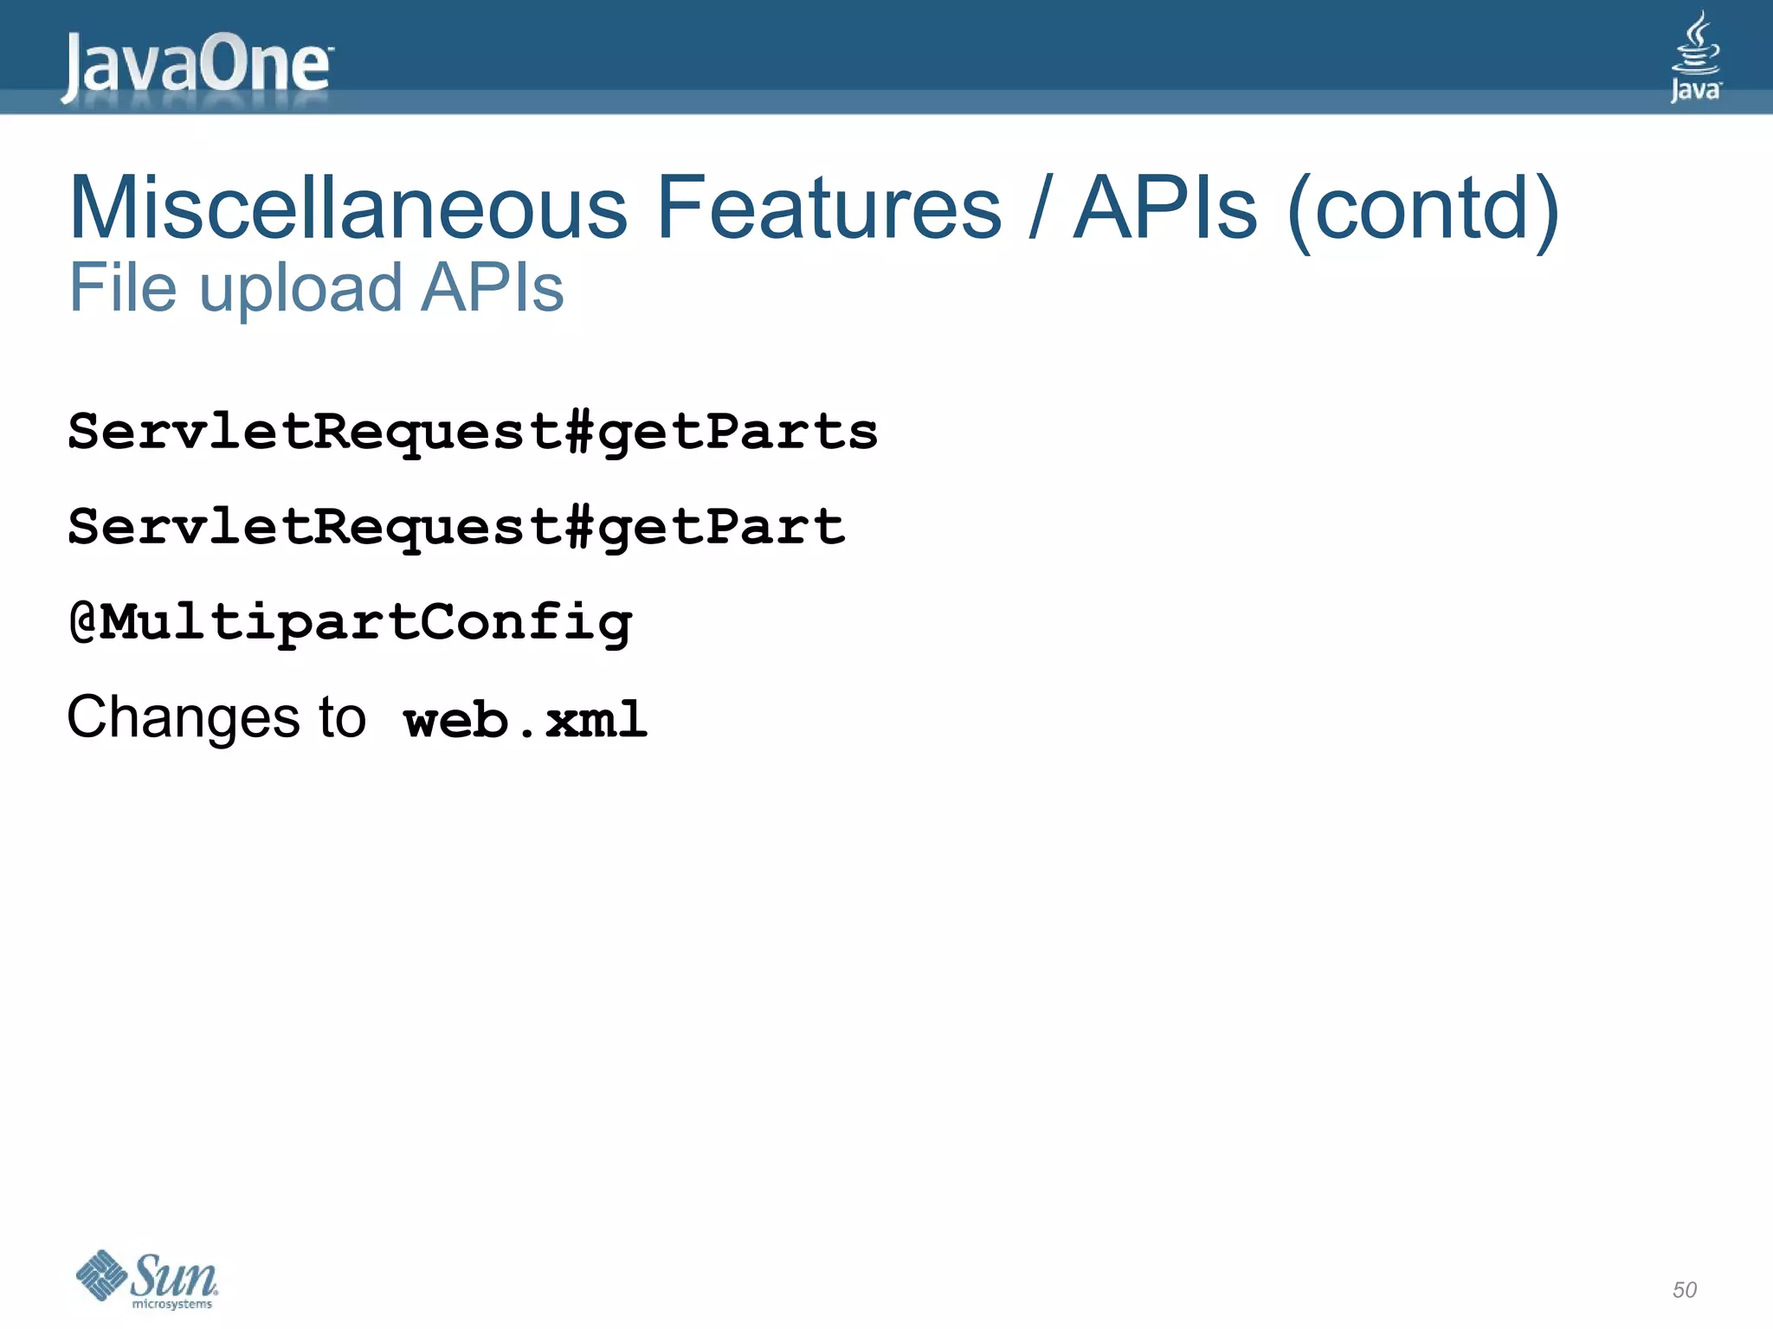The image size is (1773, 1329).
Task: Click the ServletRequest#getPart line
Action: coord(456,527)
